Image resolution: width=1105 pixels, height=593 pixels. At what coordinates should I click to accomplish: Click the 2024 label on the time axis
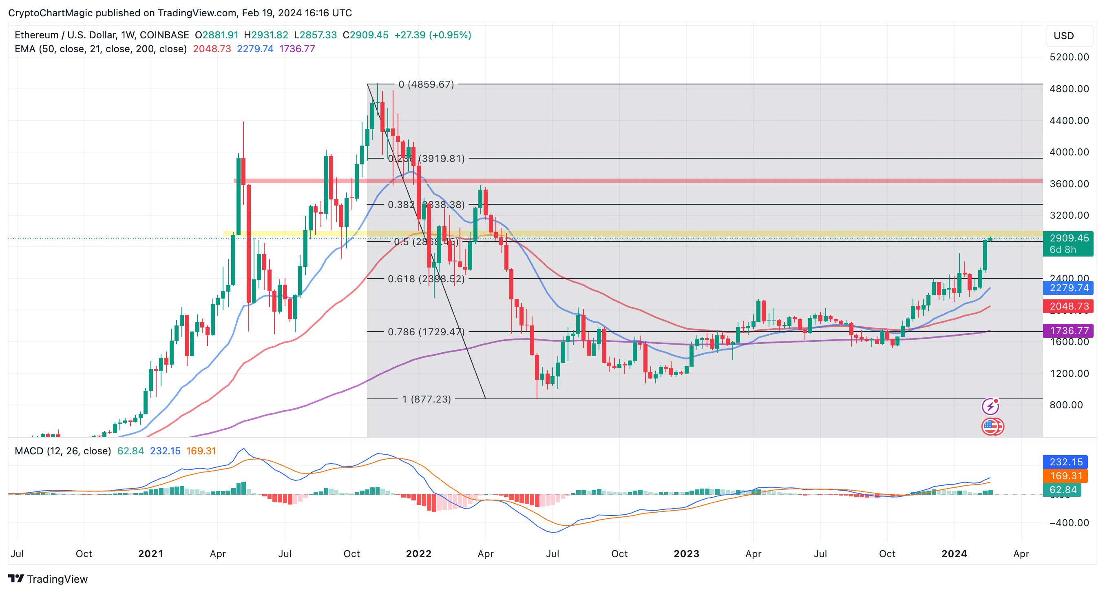(x=954, y=553)
